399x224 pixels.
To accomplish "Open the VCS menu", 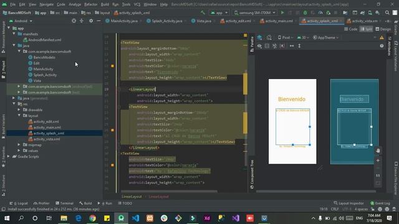I will tap(137, 4).
